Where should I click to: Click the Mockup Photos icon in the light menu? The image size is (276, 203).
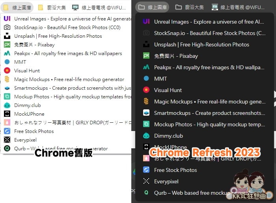tap(7, 96)
